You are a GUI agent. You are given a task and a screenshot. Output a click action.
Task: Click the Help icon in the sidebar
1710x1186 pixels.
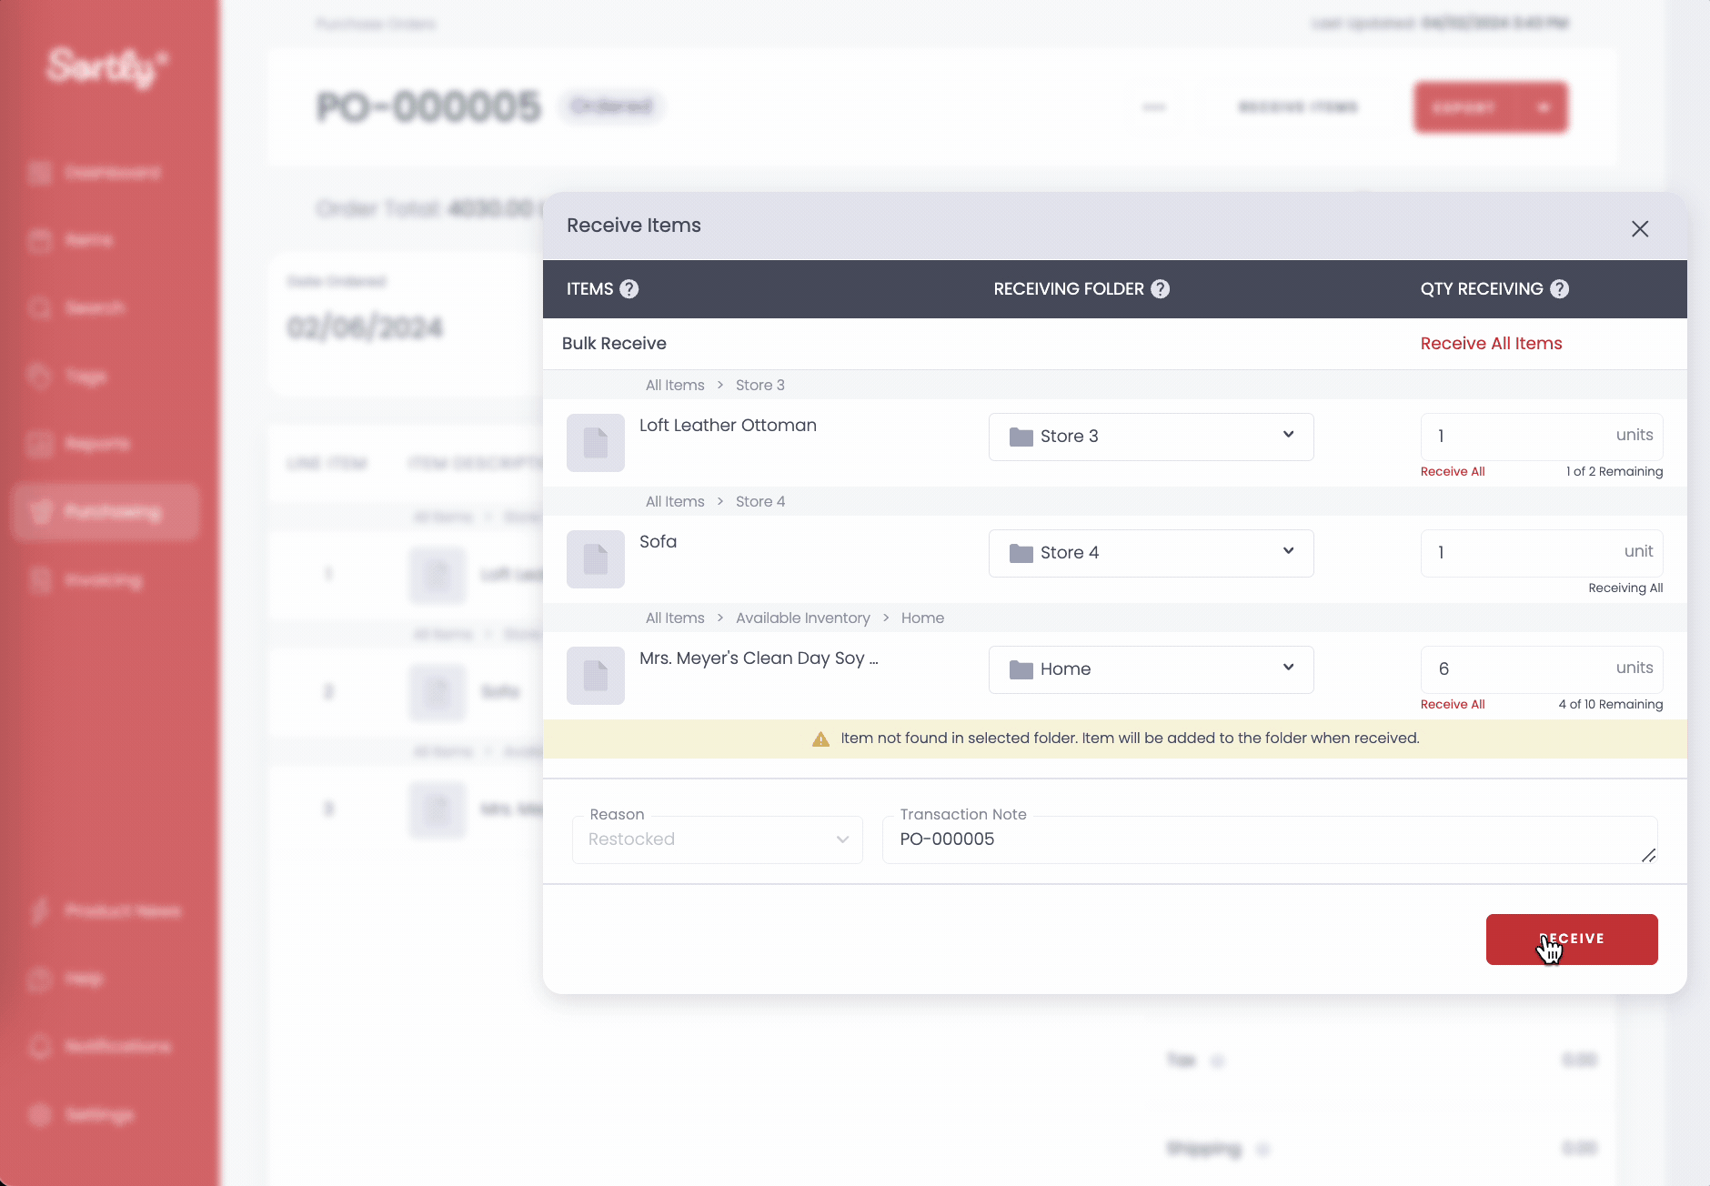point(41,979)
